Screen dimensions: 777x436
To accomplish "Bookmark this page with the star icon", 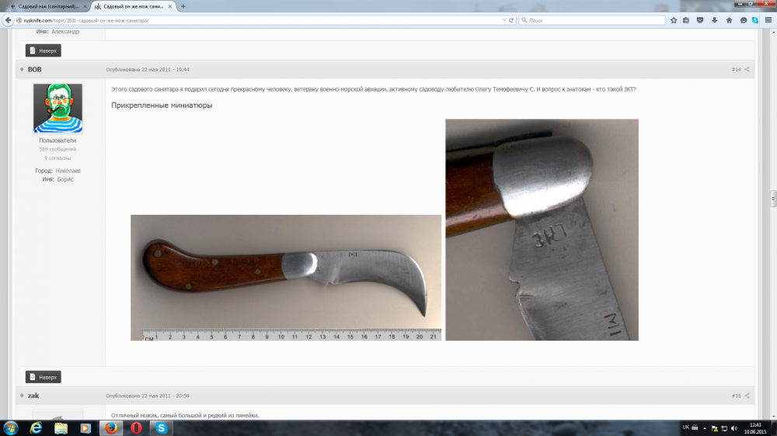I will point(674,20).
